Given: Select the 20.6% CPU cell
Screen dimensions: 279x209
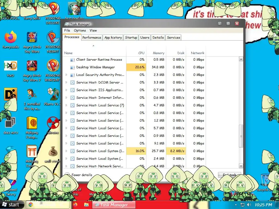Looking at the screenshot, I should click(x=136, y=67).
